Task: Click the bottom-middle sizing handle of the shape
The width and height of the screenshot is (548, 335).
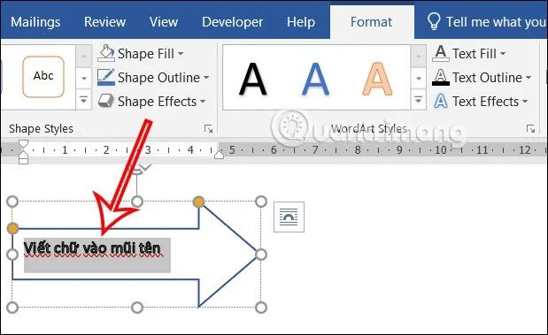Action: [137, 308]
